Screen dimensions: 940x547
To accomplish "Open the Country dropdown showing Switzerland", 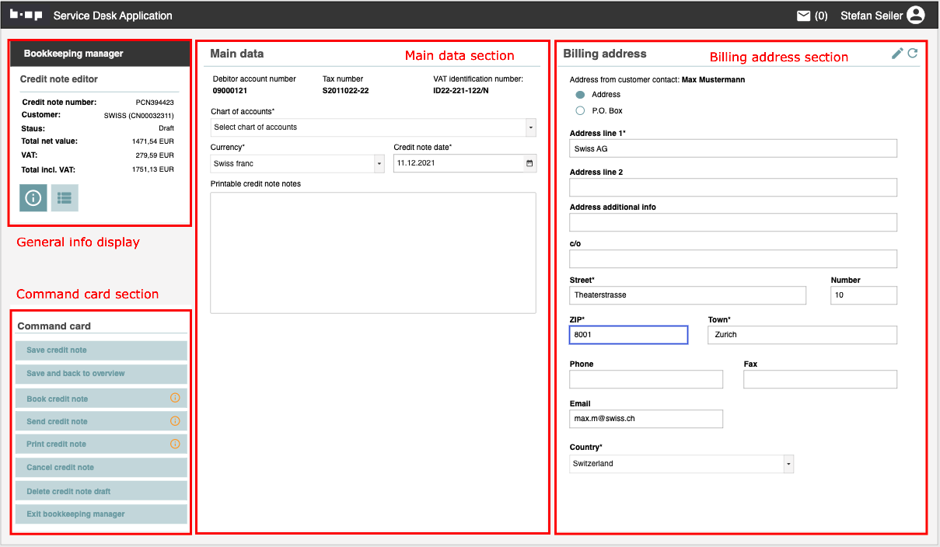I will click(681, 464).
